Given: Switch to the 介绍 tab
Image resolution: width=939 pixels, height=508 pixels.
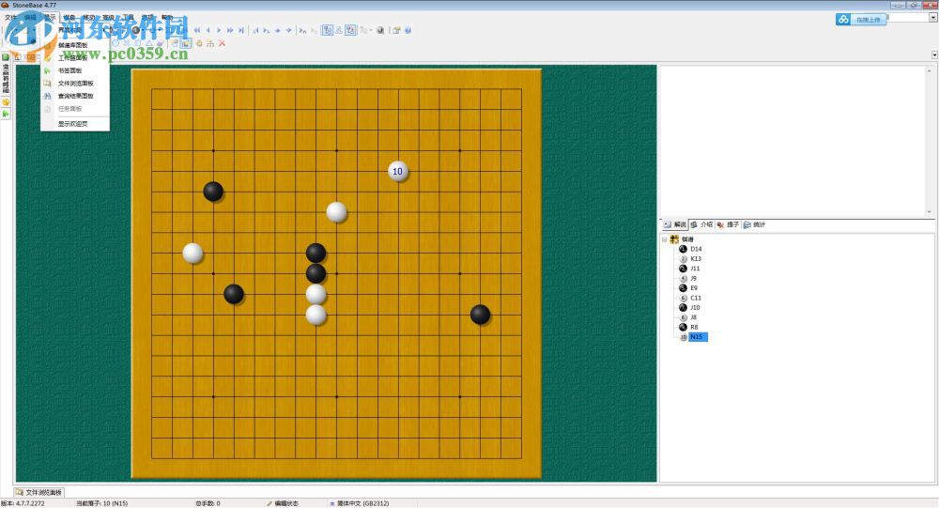Looking at the screenshot, I should (x=701, y=224).
